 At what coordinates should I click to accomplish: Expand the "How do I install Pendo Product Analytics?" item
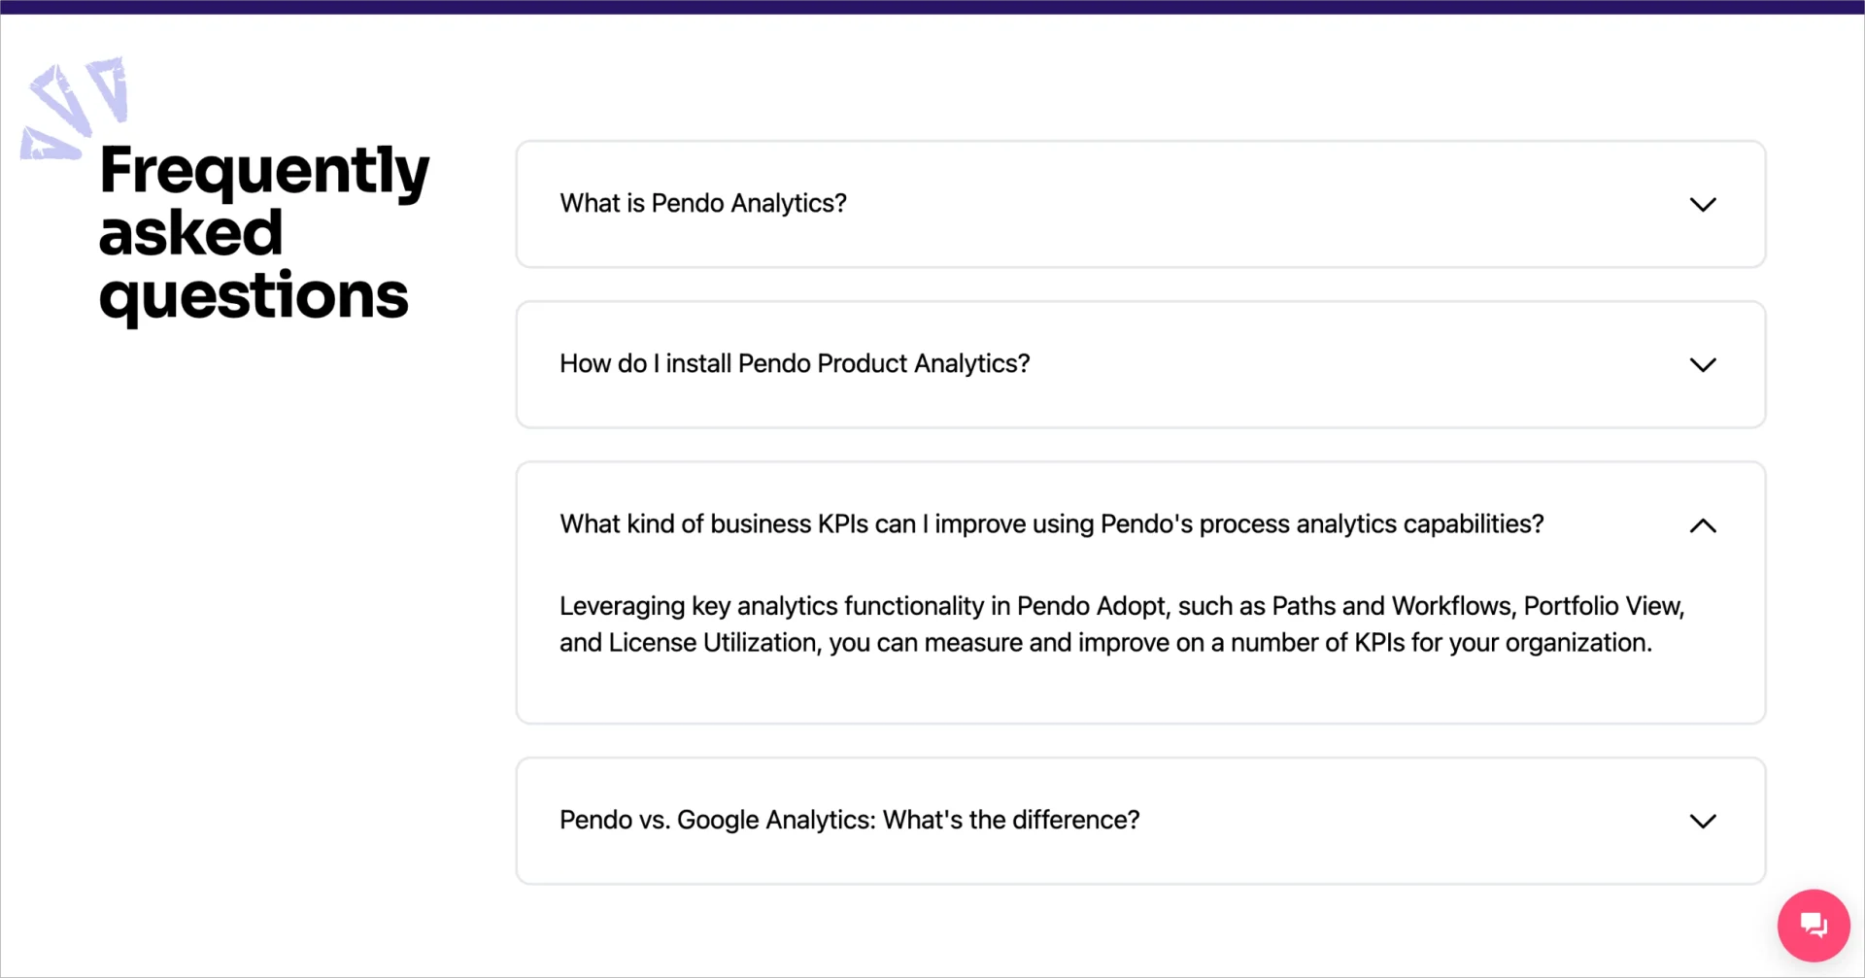(x=1139, y=364)
